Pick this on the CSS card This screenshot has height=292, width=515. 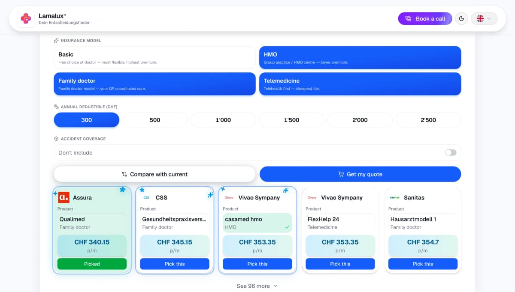(175, 264)
